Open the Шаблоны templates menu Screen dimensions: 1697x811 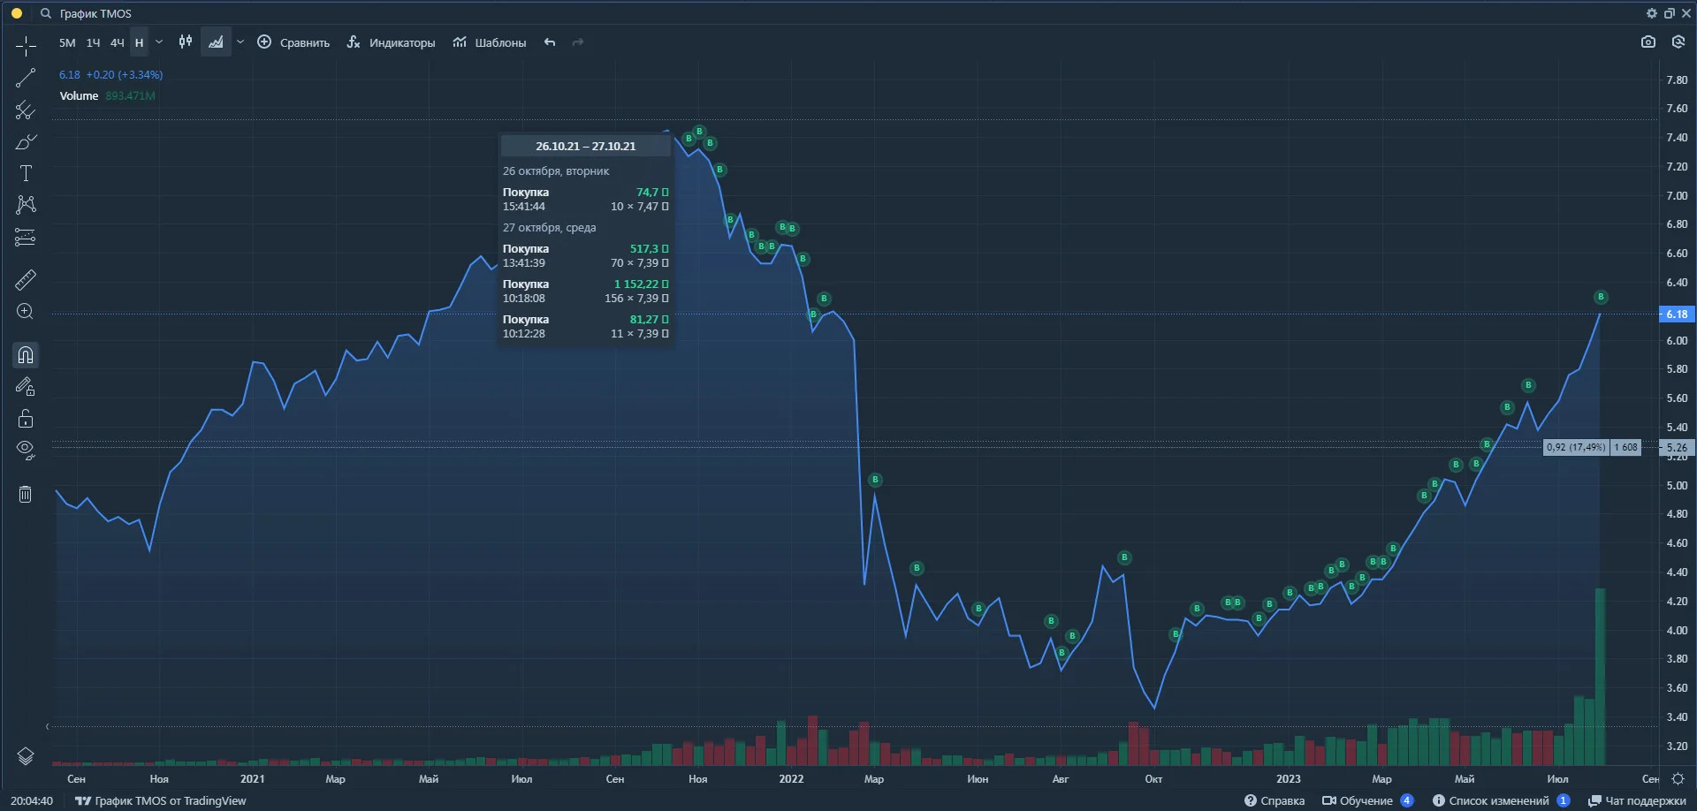[x=490, y=42]
